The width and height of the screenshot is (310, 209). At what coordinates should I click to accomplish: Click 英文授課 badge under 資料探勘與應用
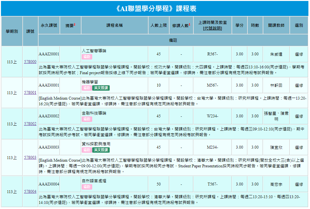tap(101, 150)
